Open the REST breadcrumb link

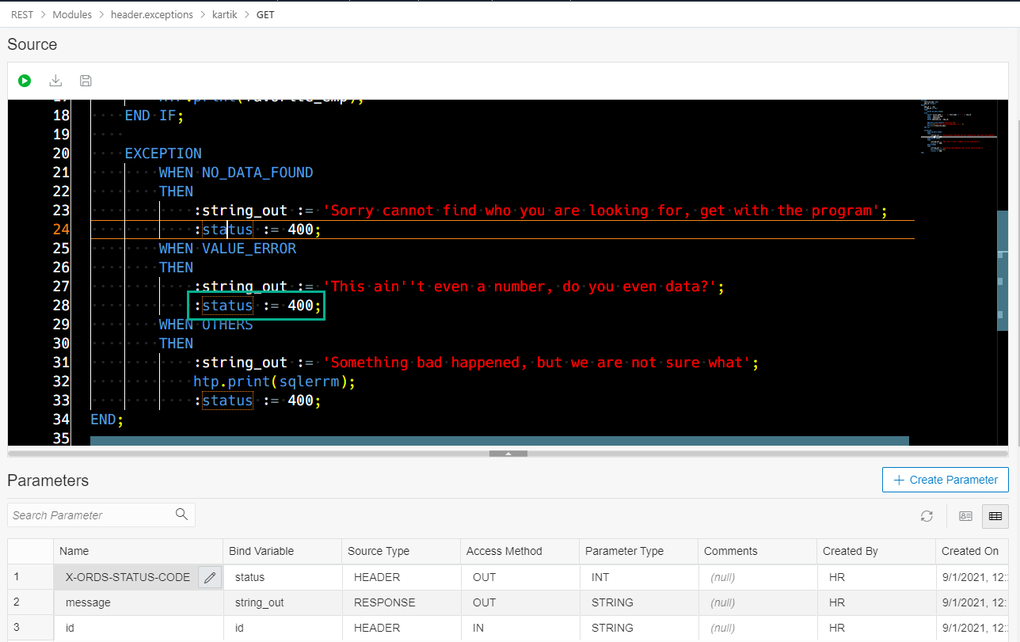22,14
